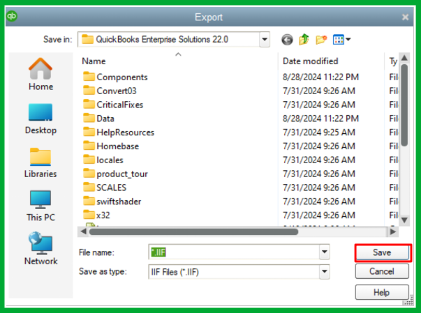The image size is (421, 313).
Task: Expand the Save in location dropdown
Action: click(265, 40)
